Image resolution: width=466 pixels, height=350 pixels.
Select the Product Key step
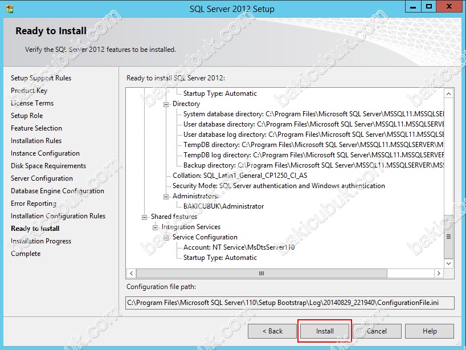coord(29,91)
